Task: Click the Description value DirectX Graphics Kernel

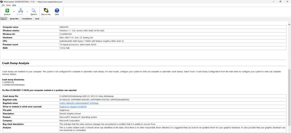Action: (x=70, y=114)
